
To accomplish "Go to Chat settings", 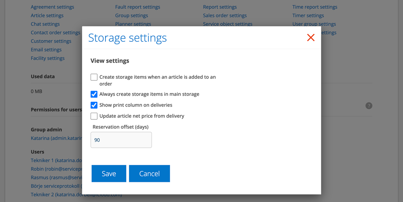I will click(x=45, y=24).
